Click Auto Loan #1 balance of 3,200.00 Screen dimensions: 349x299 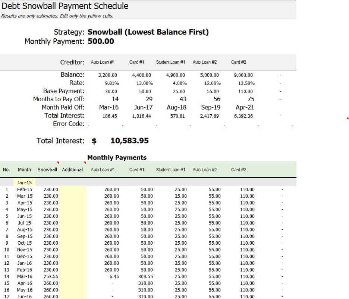(x=108, y=75)
